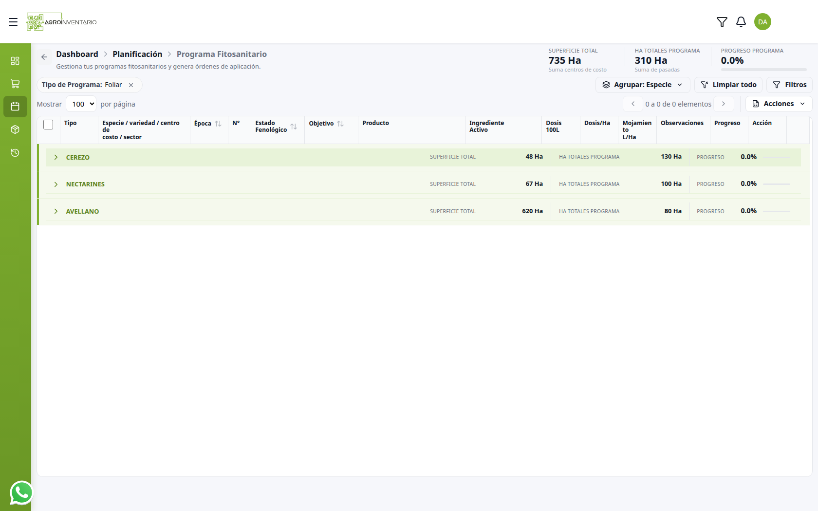The height and width of the screenshot is (511, 818).
Task: Click the 735 Ha superficie total value
Action: pos(565,60)
